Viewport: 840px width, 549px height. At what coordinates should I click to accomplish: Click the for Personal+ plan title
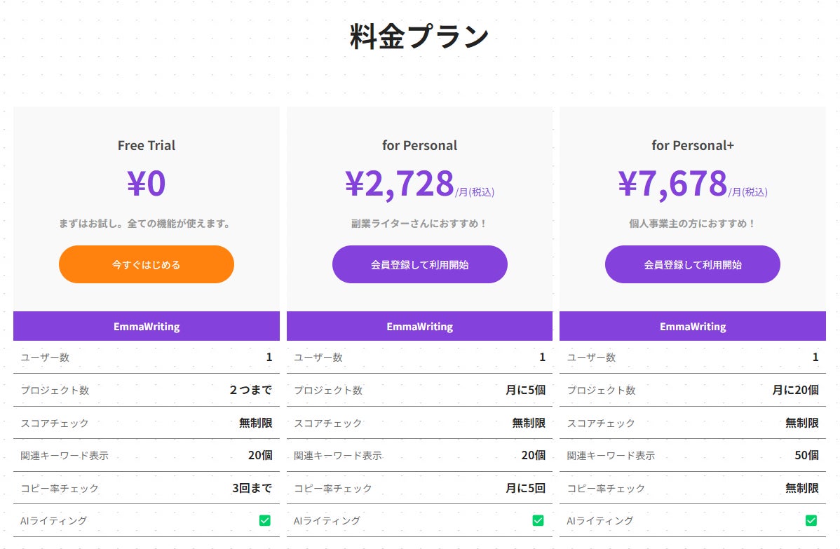coord(692,145)
